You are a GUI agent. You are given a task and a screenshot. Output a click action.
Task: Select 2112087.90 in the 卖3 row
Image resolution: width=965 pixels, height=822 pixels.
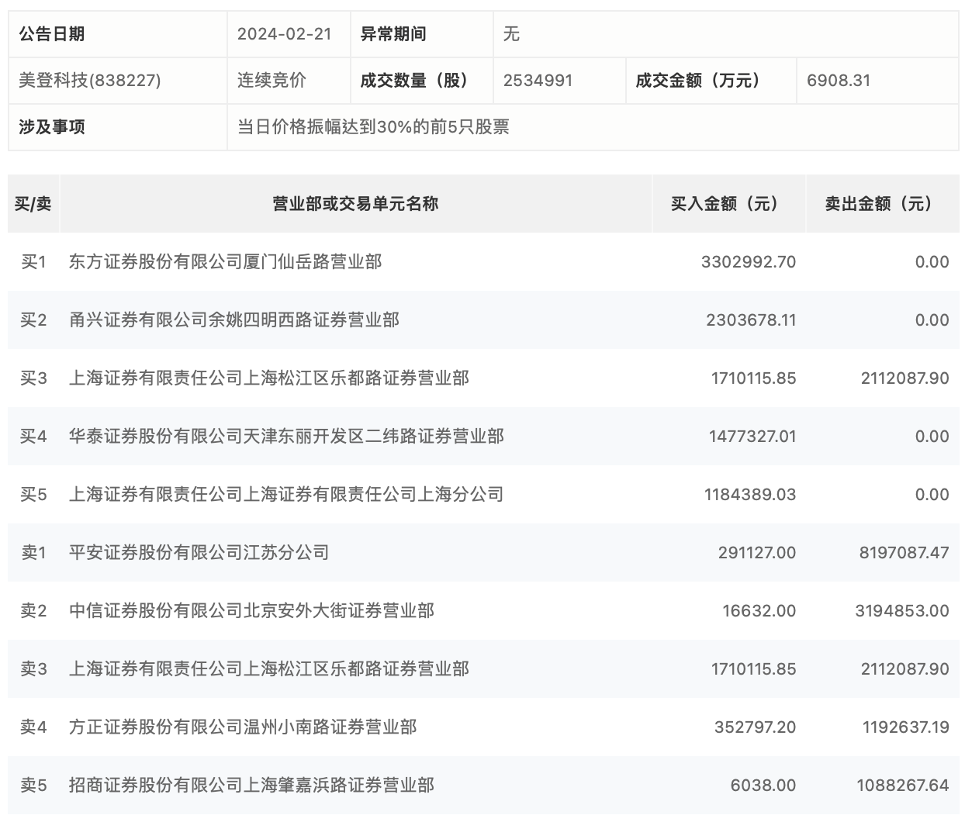(x=904, y=669)
